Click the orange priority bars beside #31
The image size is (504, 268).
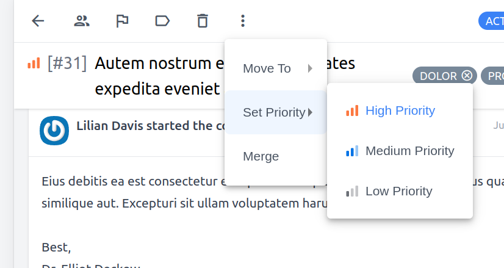[34, 63]
